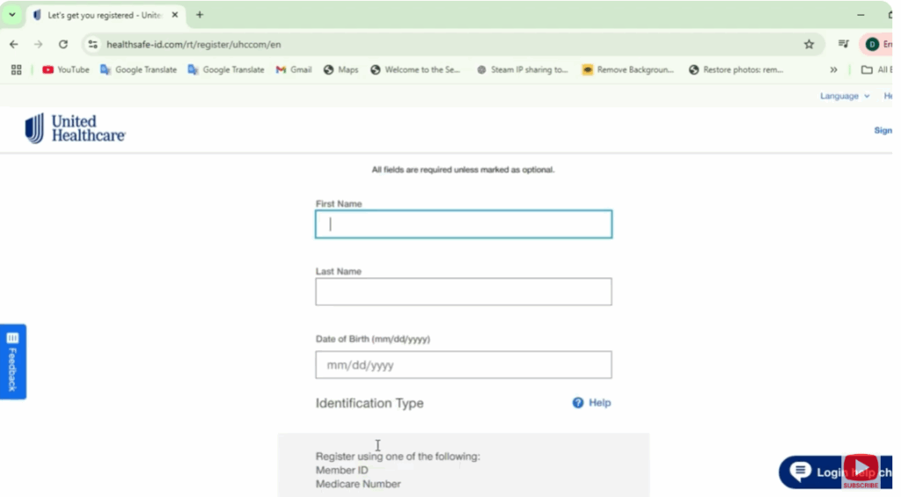Image resolution: width=901 pixels, height=497 pixels.
Task: Click the Last Name input field
Action: [x=464, y=292]
